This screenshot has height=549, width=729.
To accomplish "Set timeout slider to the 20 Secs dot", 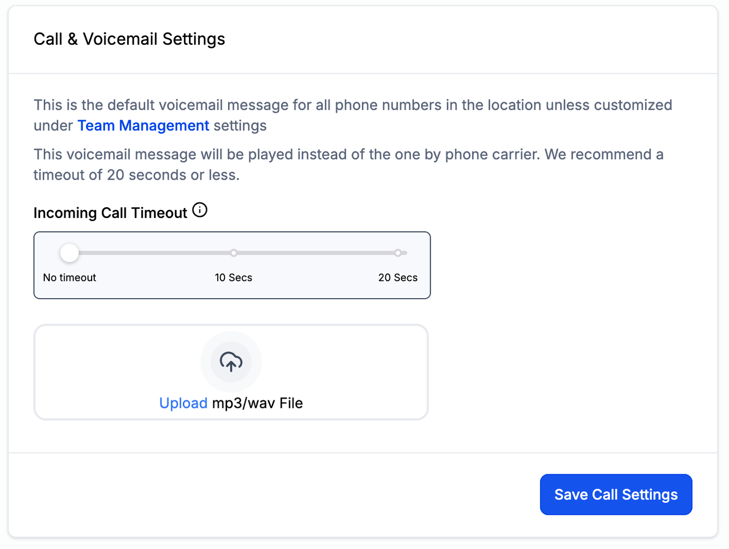I will [x=398, y=253].
